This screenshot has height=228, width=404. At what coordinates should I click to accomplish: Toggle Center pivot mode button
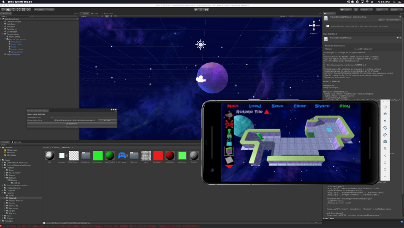(x=40, y=9)
